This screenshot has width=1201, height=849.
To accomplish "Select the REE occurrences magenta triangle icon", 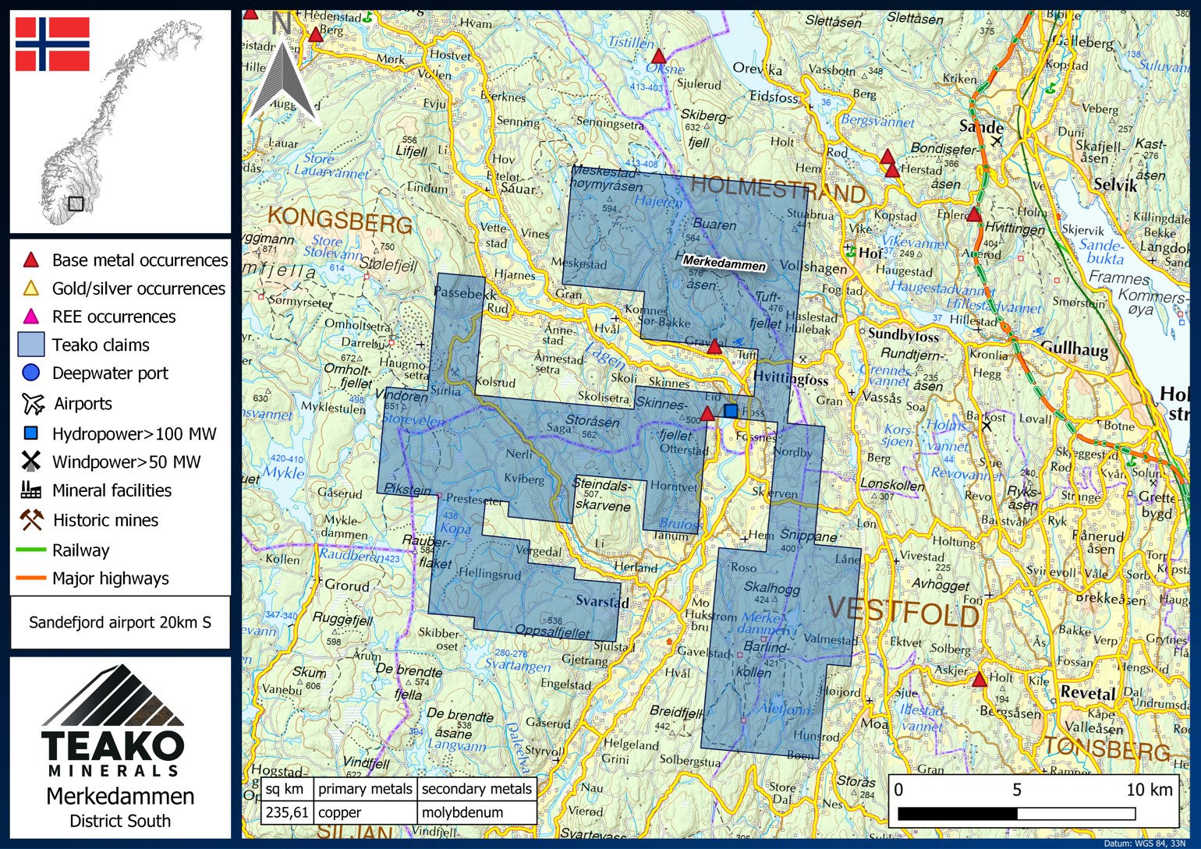I will (30, 317).
